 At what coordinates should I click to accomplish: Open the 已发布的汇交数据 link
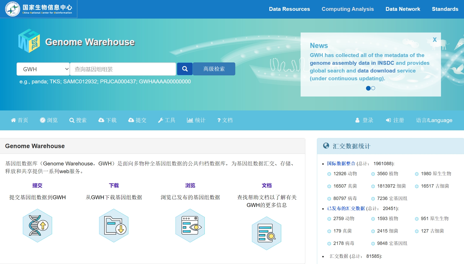(x=346, y=208)
